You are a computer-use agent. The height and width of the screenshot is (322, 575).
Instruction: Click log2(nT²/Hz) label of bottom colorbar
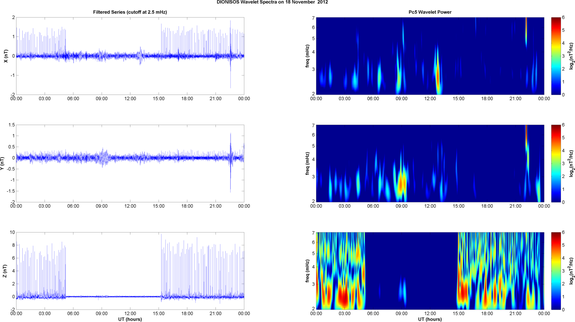572,271
